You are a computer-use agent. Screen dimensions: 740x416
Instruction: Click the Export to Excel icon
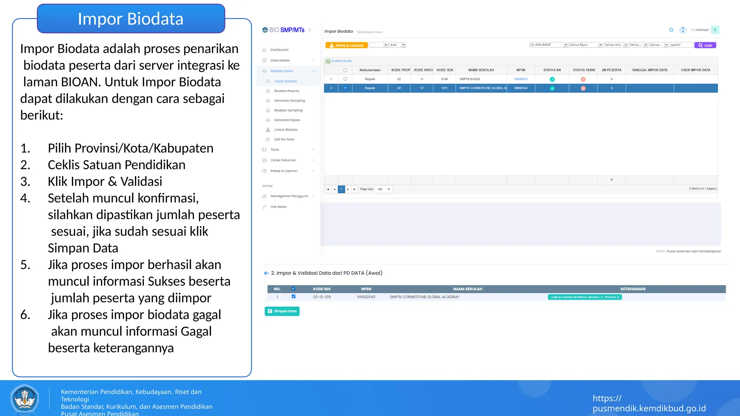pyautogui.click(x=328, y=61)
